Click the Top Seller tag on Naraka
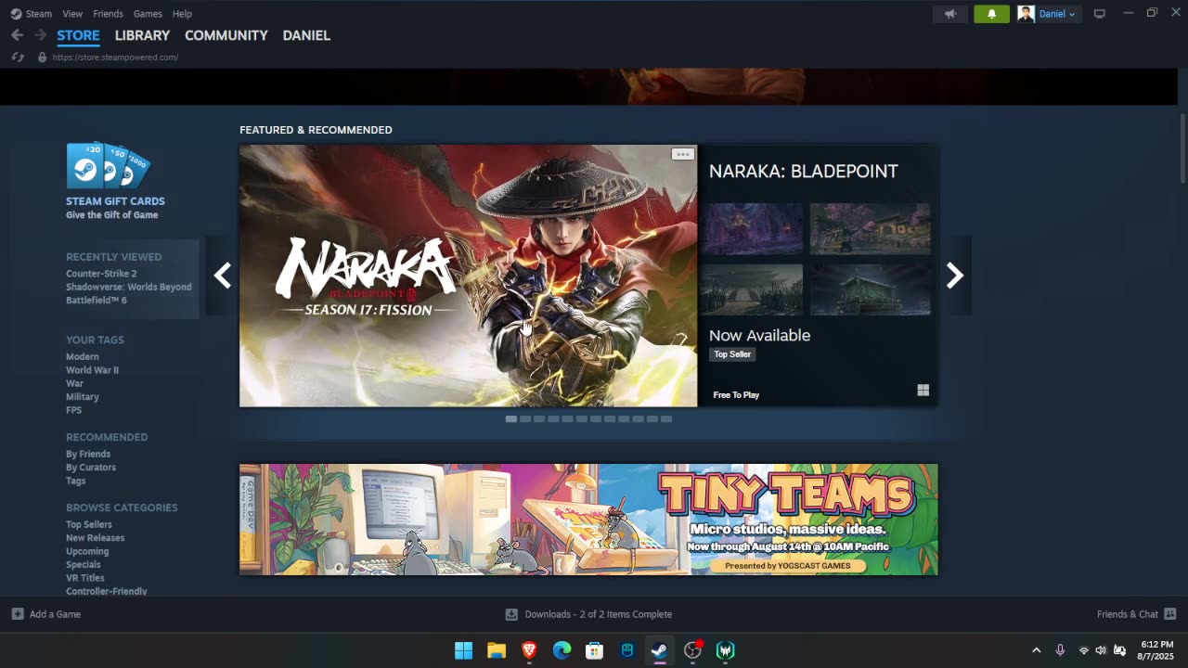1188x668 pixels. click(732, 354)
